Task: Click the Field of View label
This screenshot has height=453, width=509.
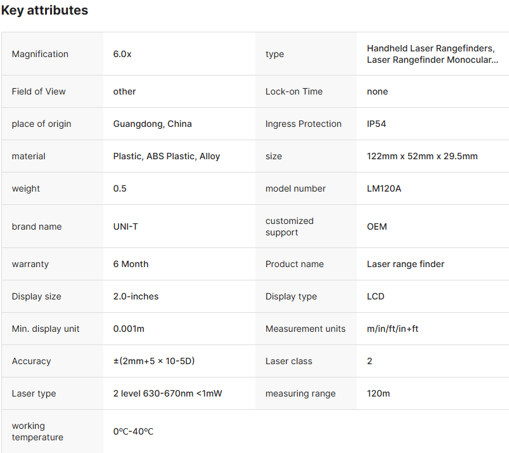Action: (x=39, y=91)
